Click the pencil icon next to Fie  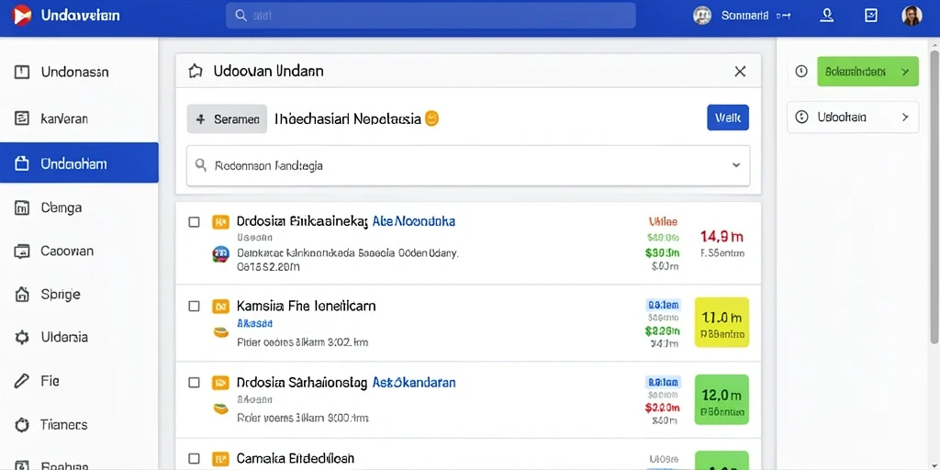coord(22,381)
